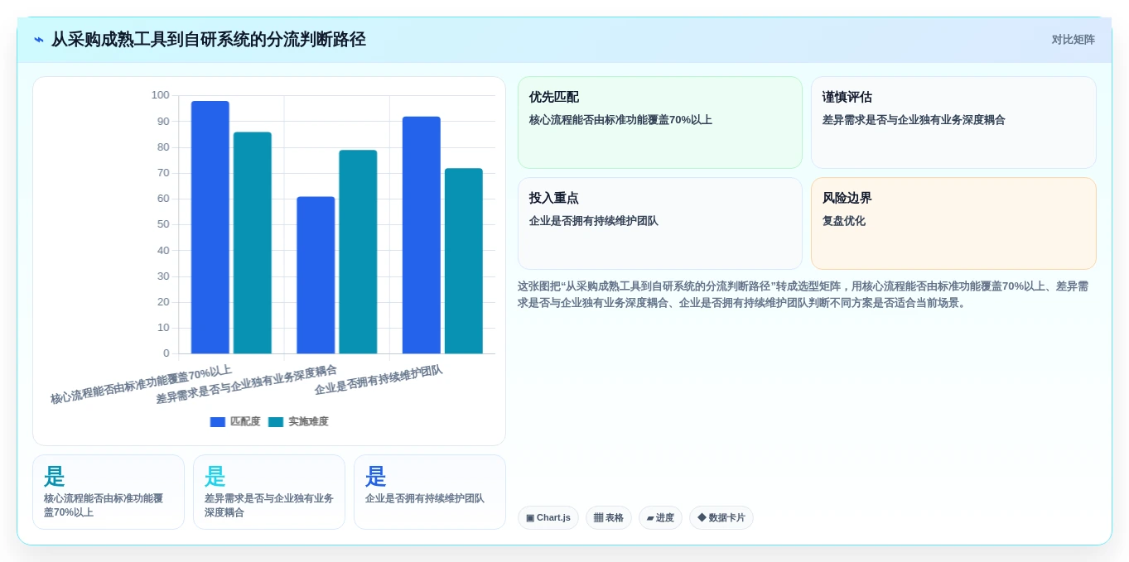Click the 61 匹配度 bar for 差异需求
The width and height of the screenshot is (1129, 562).
[316, 276]
